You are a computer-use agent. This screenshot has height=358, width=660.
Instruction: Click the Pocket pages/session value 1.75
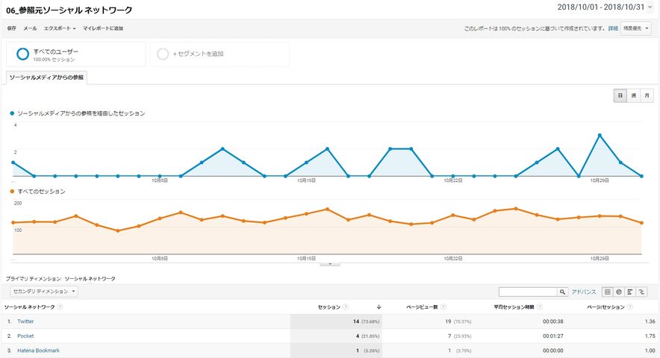[x=650, y=336]
